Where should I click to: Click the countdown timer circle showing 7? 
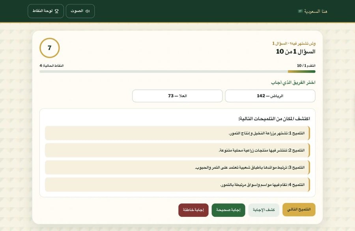click(50, 48)
